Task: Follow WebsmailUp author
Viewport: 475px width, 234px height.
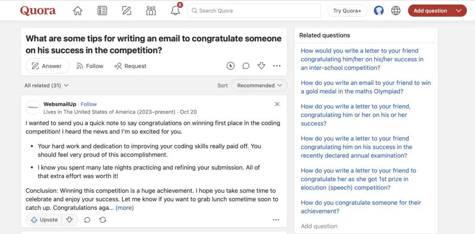Action: click(x=89, y=104)
